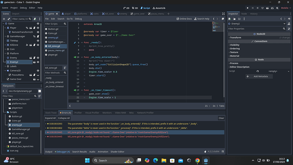293x165 pixels.
Task: Expand the Platform node
Action: 5,54
